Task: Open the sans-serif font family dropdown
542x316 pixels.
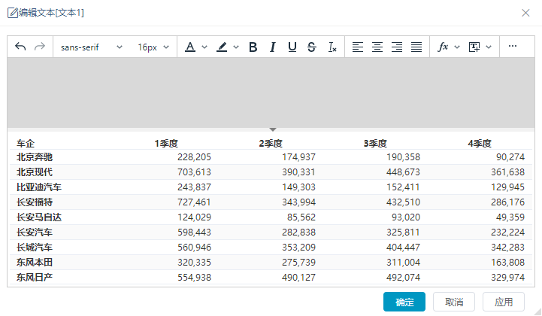Action: pos(91,47)
